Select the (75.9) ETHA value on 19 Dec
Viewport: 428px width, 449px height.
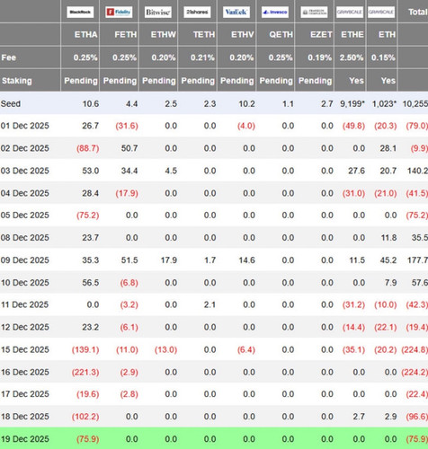(87, 439)
